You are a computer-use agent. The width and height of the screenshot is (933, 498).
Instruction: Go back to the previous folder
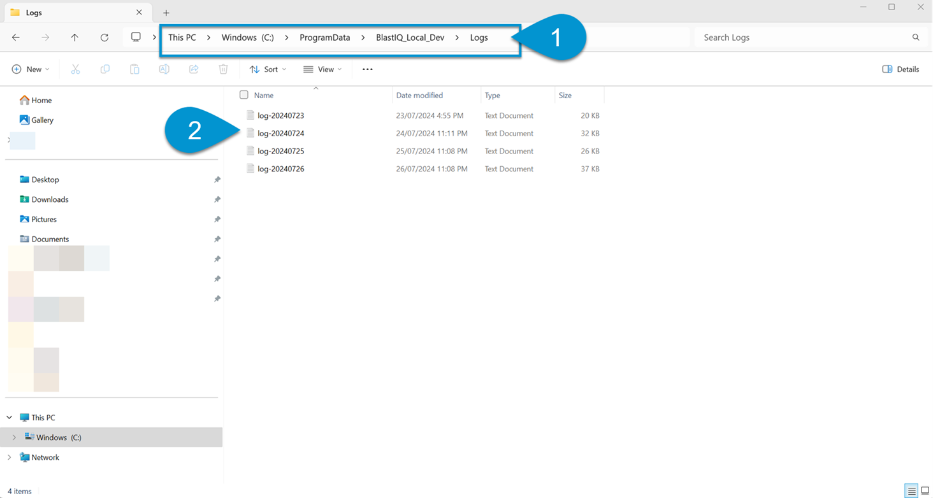tap(16, 38)
